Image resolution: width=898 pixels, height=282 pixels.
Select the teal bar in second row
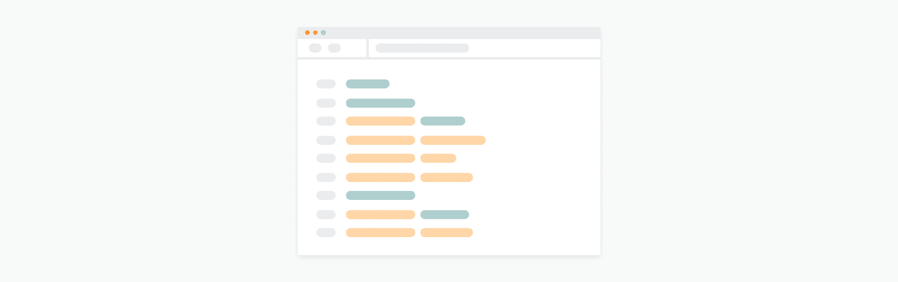coord(380,103)
